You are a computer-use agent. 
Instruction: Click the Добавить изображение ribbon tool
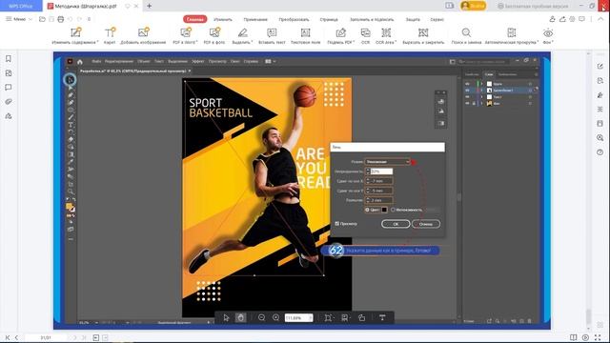[x=143, y=36]
